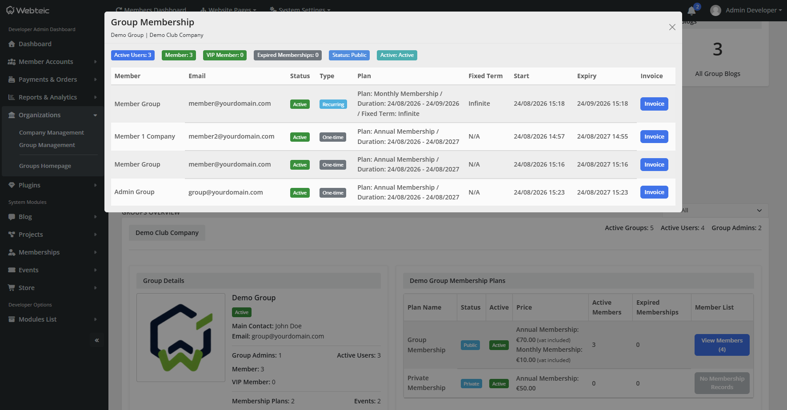Close the Group Membership dialog
Screen dimensions: 787x410
tap(672, 27)
